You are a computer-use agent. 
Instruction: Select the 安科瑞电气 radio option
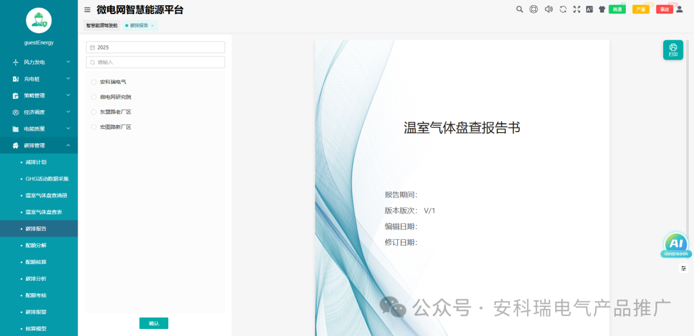pos(94,82)
